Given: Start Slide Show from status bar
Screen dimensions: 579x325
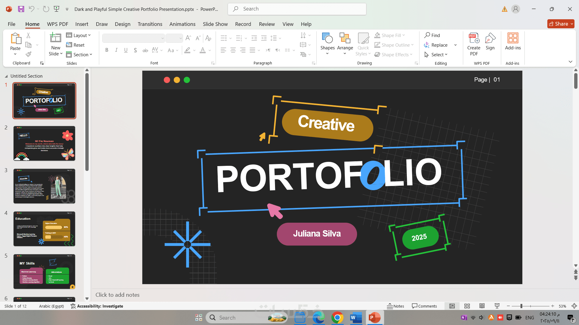Looking at the screenshot, I should click(x=497, y=306).
